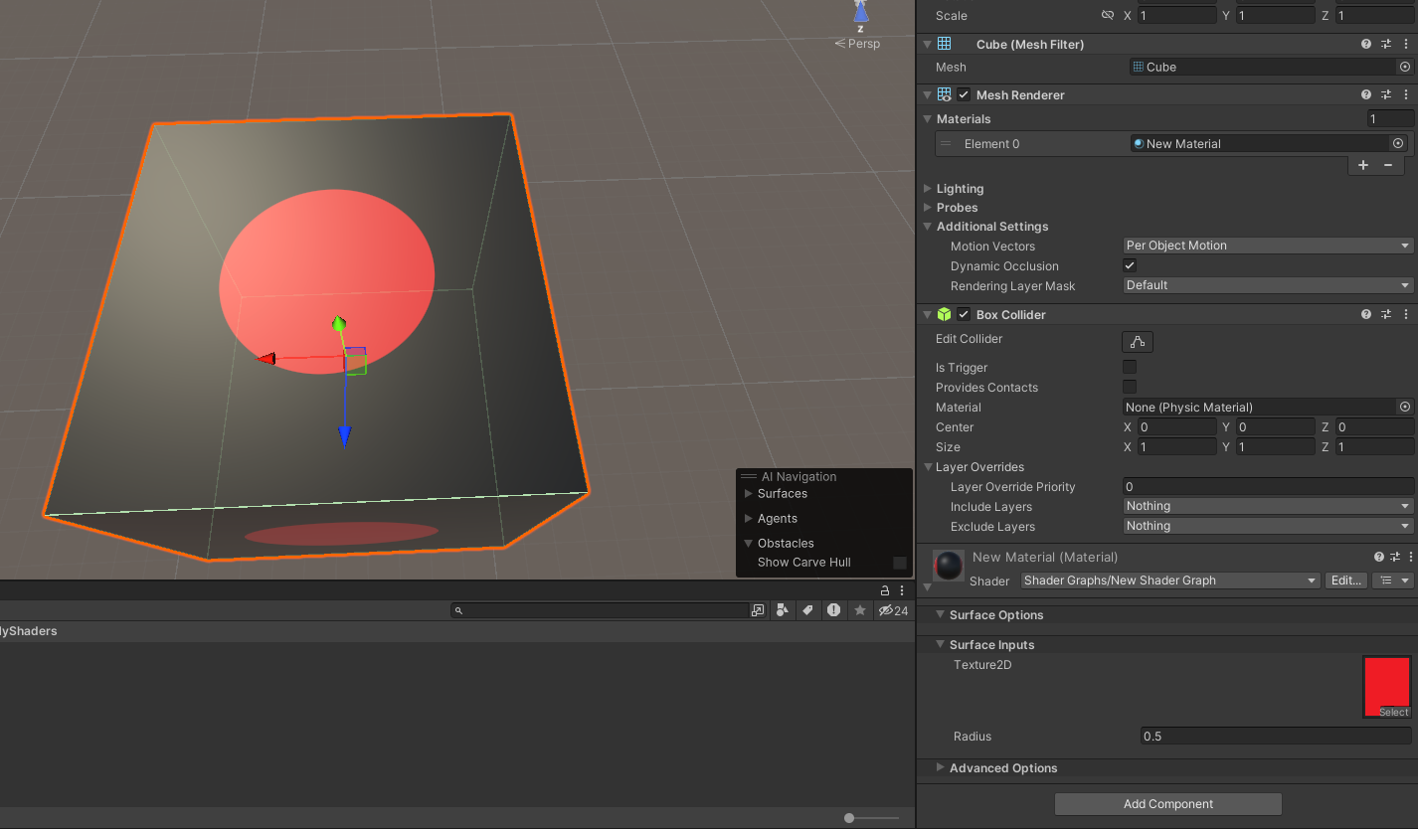The height and width of the screenshot is (829, 1418).
Task: Open Include Layers dropdown
Action: [x=1268, y=506]
